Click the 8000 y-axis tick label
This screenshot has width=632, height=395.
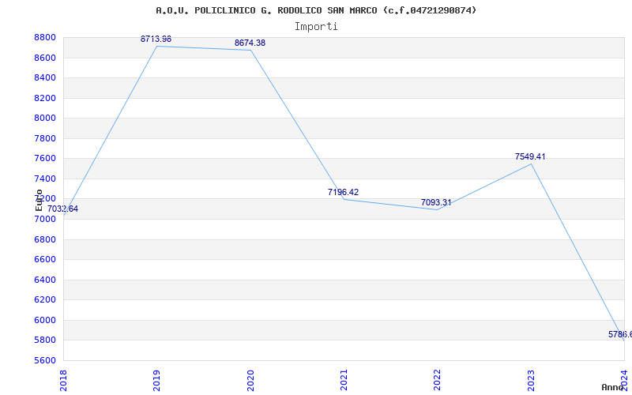pyautogui.click(x=45, y=118)
